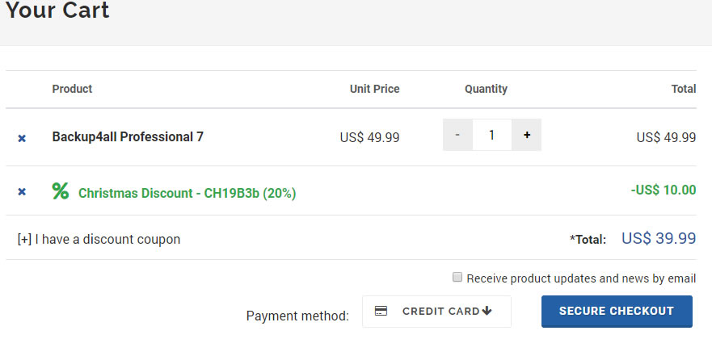Open the Credit Card payment method dropdown
The width and height of the screenshot is (712, 339).
pyautogui.click(x=436, y=312)
